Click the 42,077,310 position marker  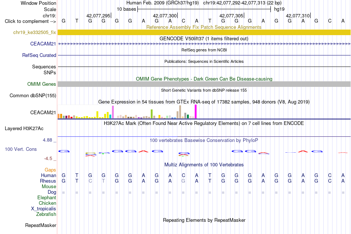(x=298, y=16)
